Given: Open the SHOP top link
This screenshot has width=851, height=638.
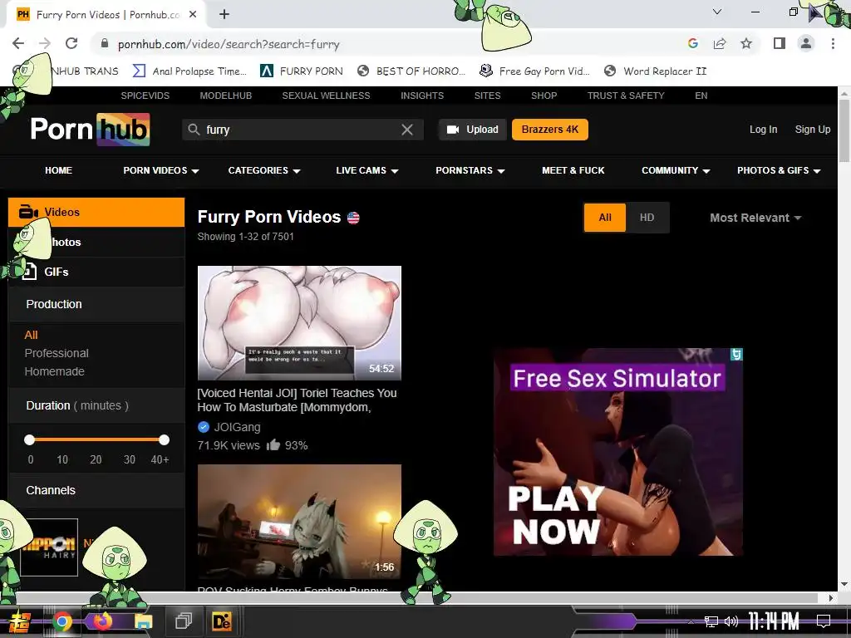Looking at the screenshot, I should (544, 96).
